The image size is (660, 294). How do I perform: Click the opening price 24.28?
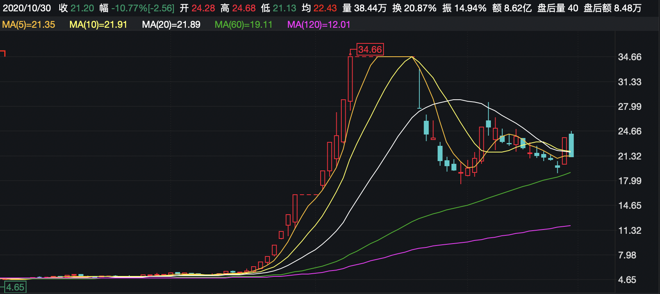tap(203, 8)
